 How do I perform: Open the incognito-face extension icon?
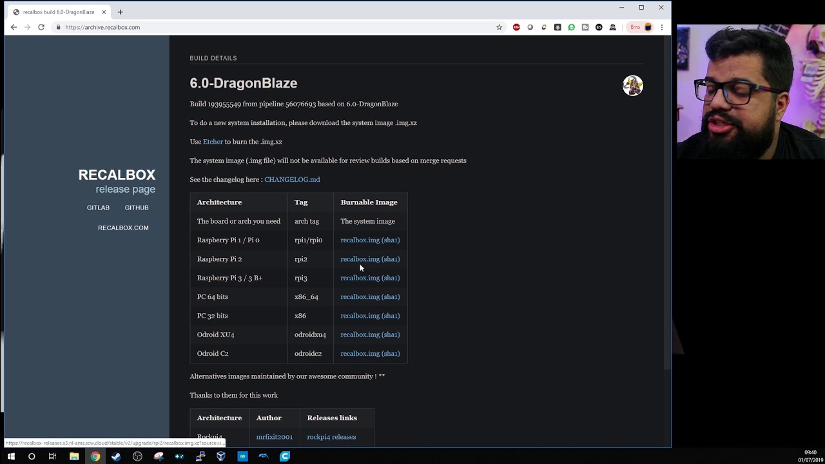[x=612, y=27]
